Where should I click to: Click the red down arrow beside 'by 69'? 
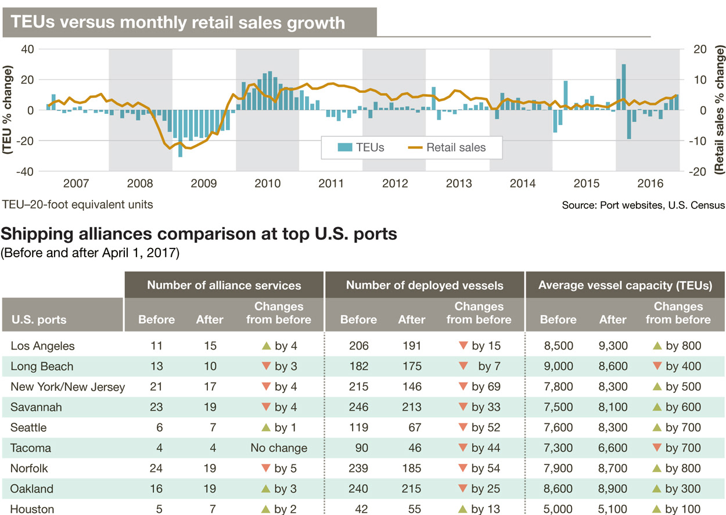tap(463, 387)
